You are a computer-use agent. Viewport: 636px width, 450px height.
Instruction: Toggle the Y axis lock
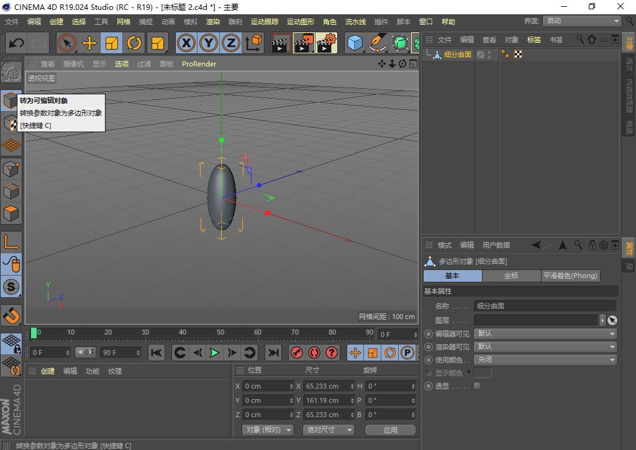[209, 43]
